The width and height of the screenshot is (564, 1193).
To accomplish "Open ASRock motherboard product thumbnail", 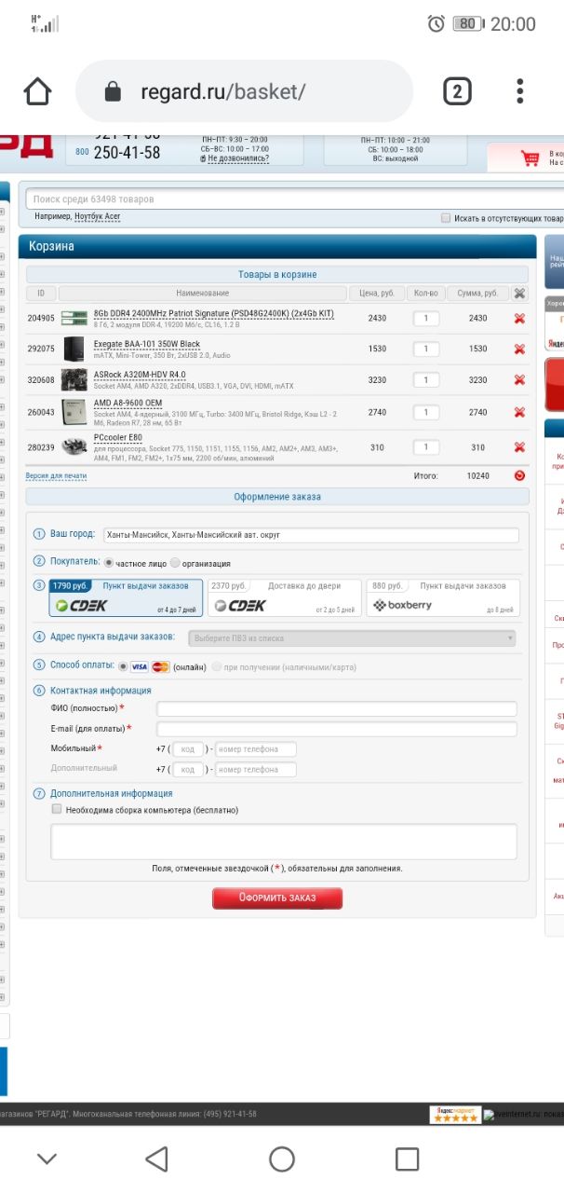I will [74, 380].
